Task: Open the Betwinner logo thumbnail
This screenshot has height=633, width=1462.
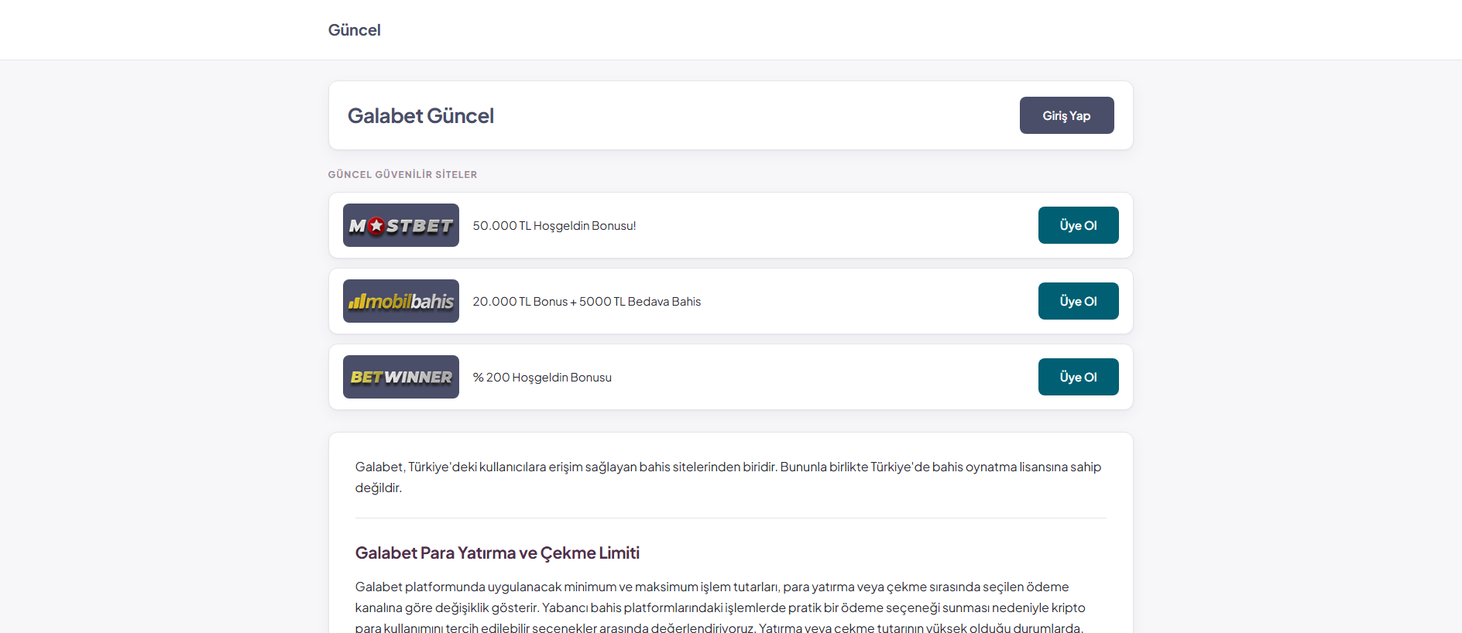Action: tap(401, 377)
